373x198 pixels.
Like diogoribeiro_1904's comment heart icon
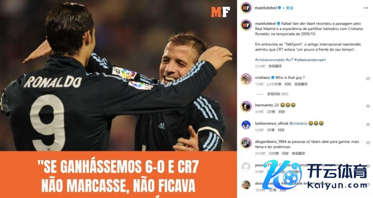368,143
